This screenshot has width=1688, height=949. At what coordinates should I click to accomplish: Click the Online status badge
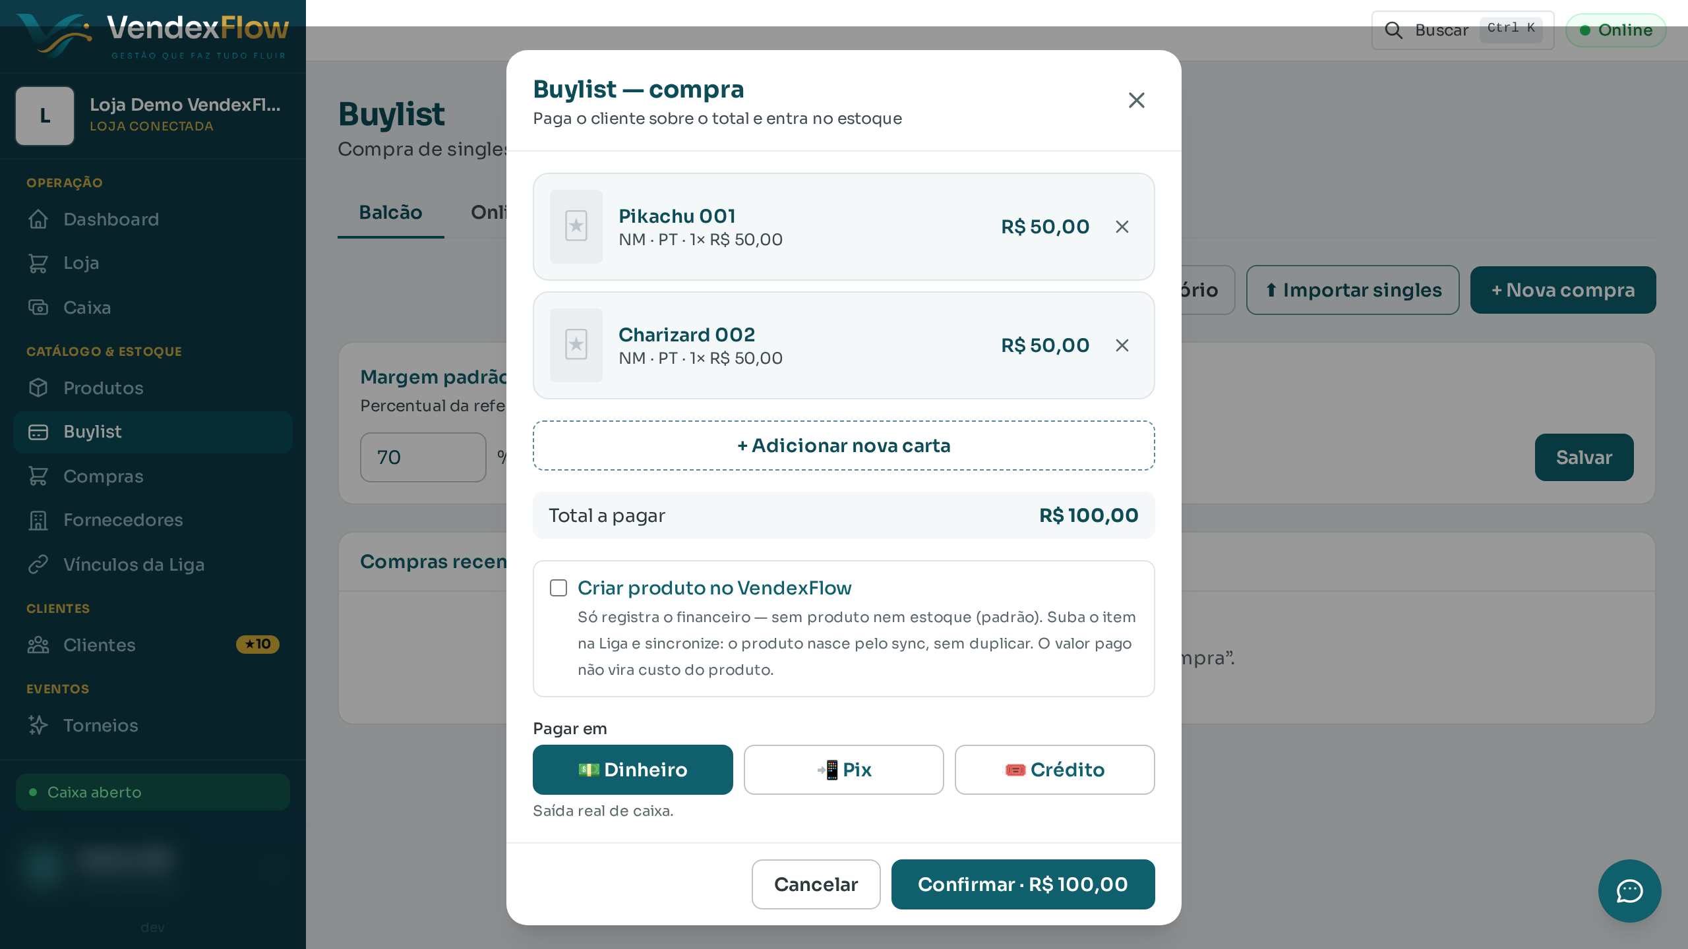(x=1615, y=30)
